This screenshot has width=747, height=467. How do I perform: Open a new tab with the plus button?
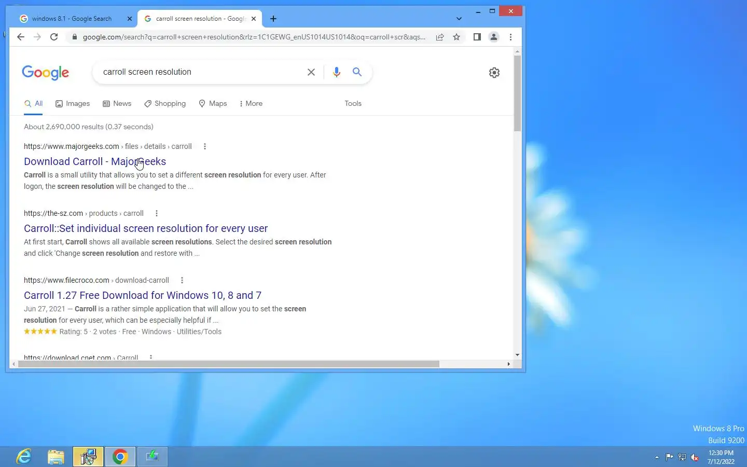pos(273,19)
